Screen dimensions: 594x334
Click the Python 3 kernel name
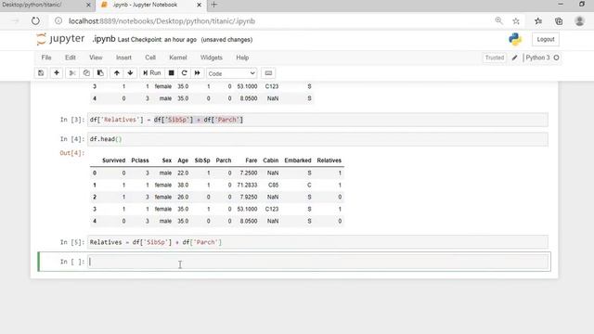(x=537, y=58)
